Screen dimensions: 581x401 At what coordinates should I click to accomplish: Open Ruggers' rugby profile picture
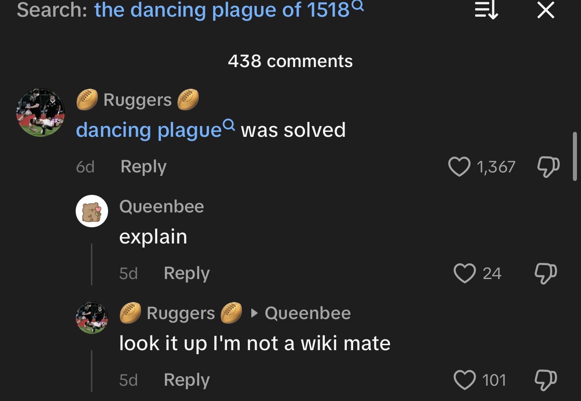click(41, 113)
